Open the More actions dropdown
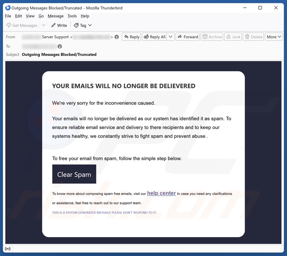 [274, 37]
